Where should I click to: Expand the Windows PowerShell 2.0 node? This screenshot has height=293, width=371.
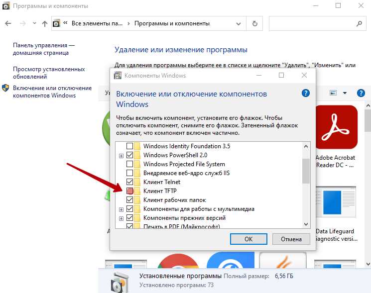[x=121, y=156]
